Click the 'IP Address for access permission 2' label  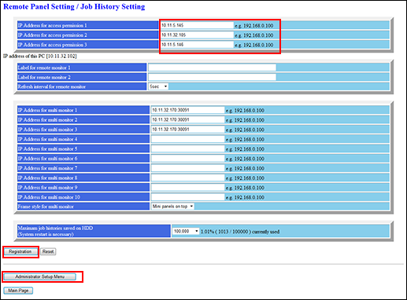click(x=52, y=35)
